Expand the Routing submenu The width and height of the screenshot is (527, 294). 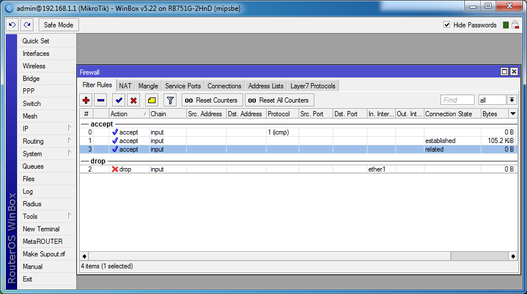(70, 141)
